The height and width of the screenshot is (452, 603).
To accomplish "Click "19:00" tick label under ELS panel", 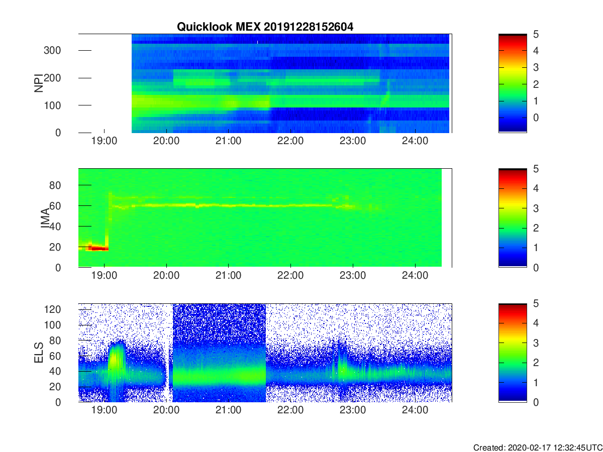I will click(104, 410).
